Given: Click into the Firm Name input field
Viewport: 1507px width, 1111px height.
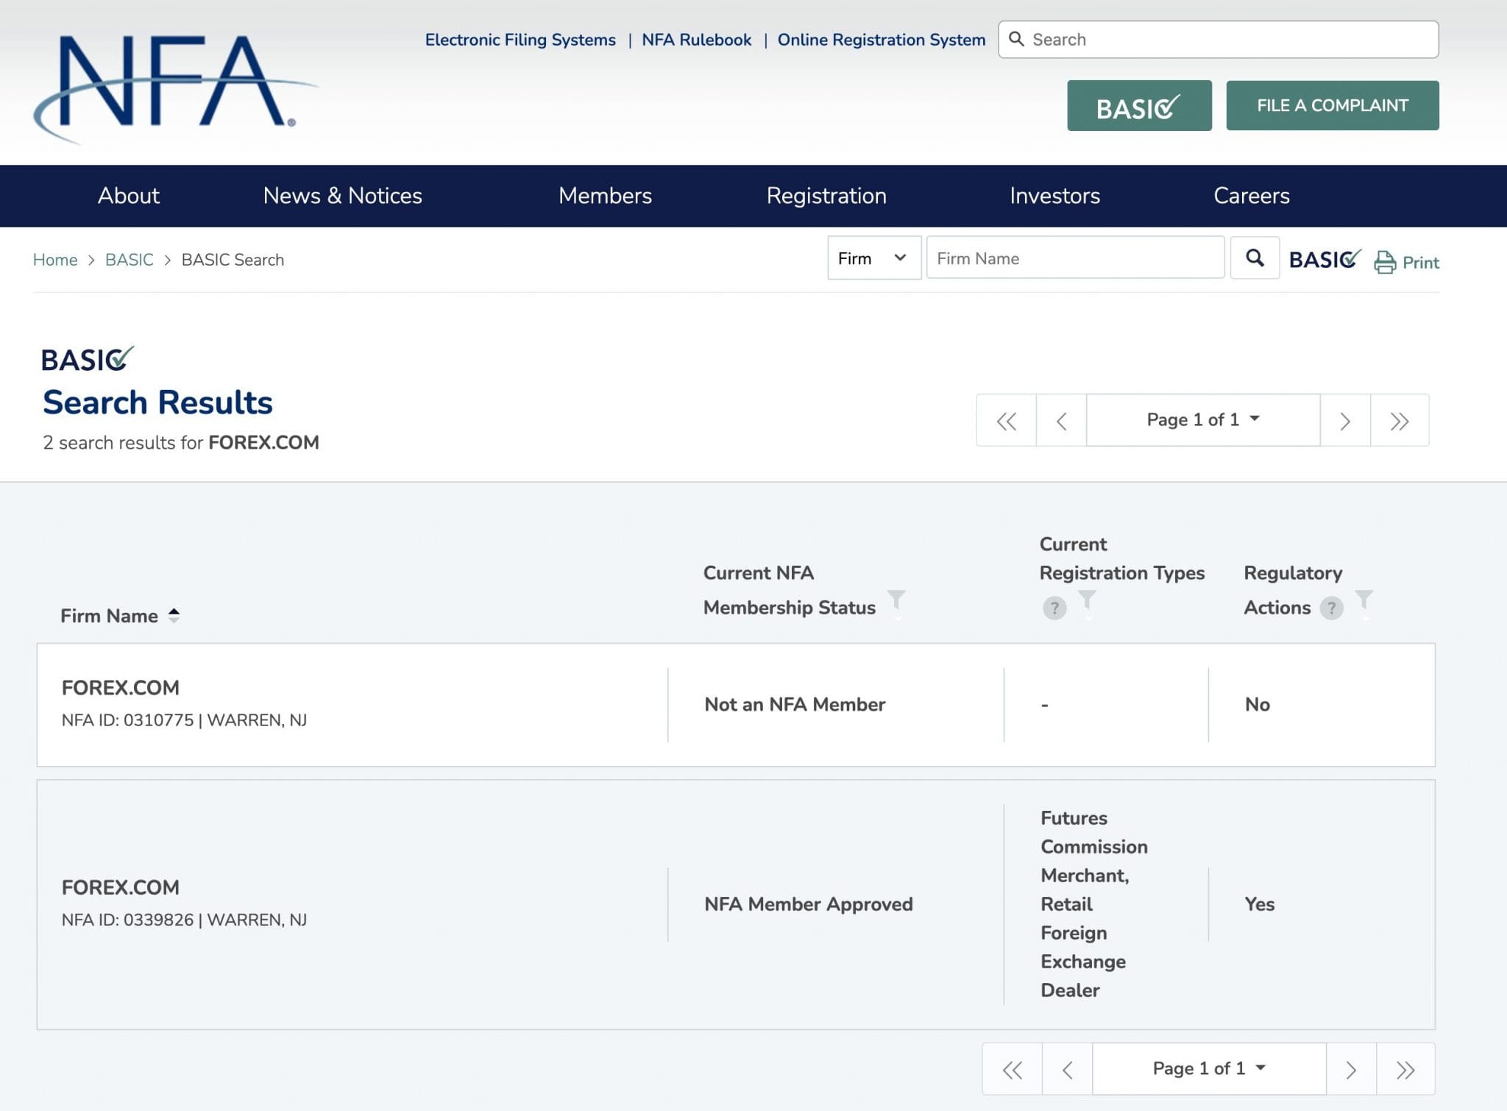Looking at the screenshot, I should [x=1075, y=258].
